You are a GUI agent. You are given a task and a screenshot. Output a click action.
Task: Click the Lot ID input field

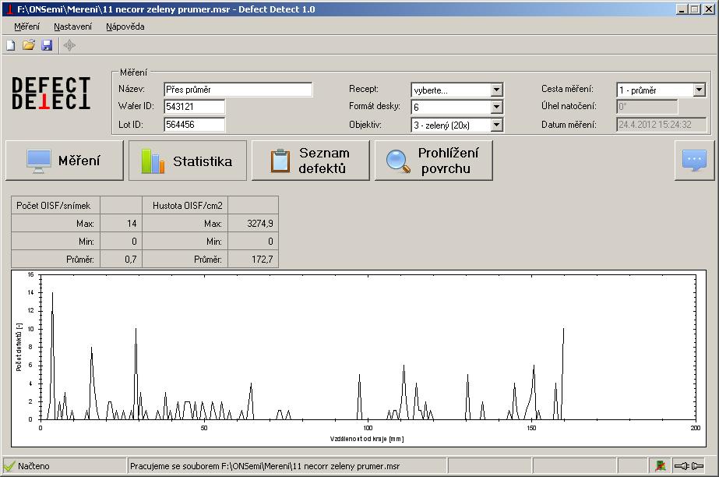195,124
